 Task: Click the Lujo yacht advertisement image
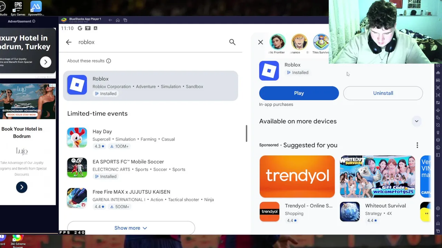coord(28,101)
